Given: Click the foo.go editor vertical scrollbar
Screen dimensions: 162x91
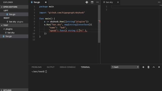Looking at the screenshot, I should 99,24.
